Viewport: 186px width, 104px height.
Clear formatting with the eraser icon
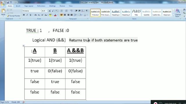(x=57, y=11)
